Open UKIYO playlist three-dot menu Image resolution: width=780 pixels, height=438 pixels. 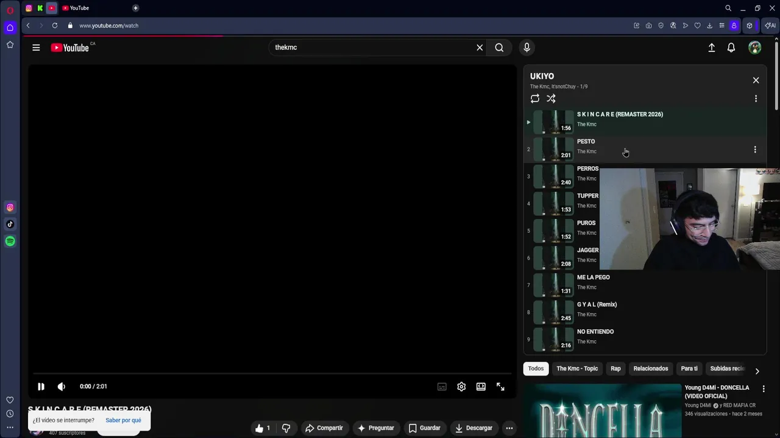tap(756, 99)
